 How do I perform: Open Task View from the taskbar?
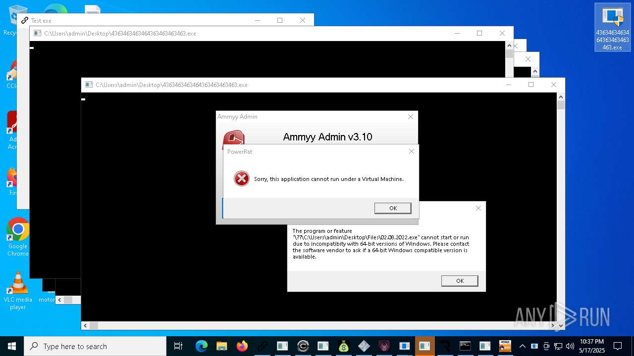pos(178,346)
